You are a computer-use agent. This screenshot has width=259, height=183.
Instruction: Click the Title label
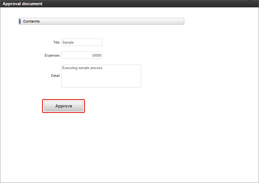click(56, 43)
